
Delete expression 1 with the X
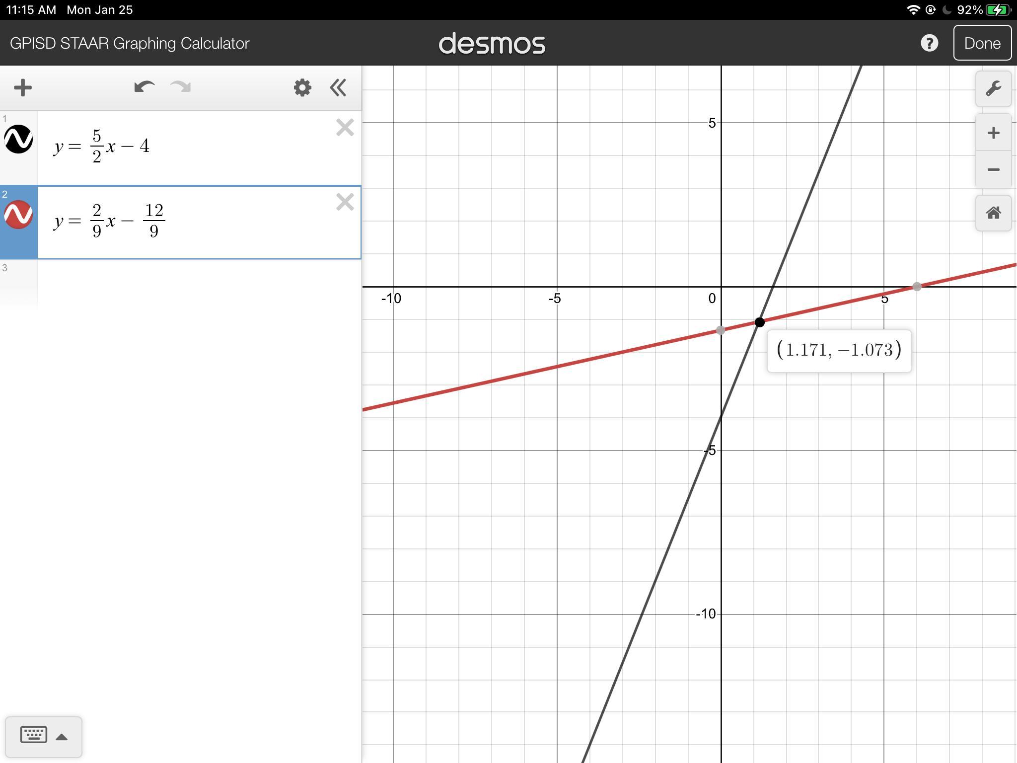coord(345,128)
